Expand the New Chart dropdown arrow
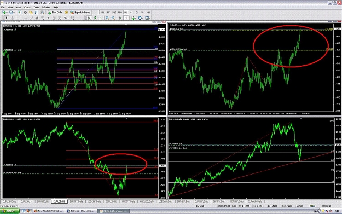Viewport: 342px width, 214px height. pyautogui.click(x=7, y=13)
